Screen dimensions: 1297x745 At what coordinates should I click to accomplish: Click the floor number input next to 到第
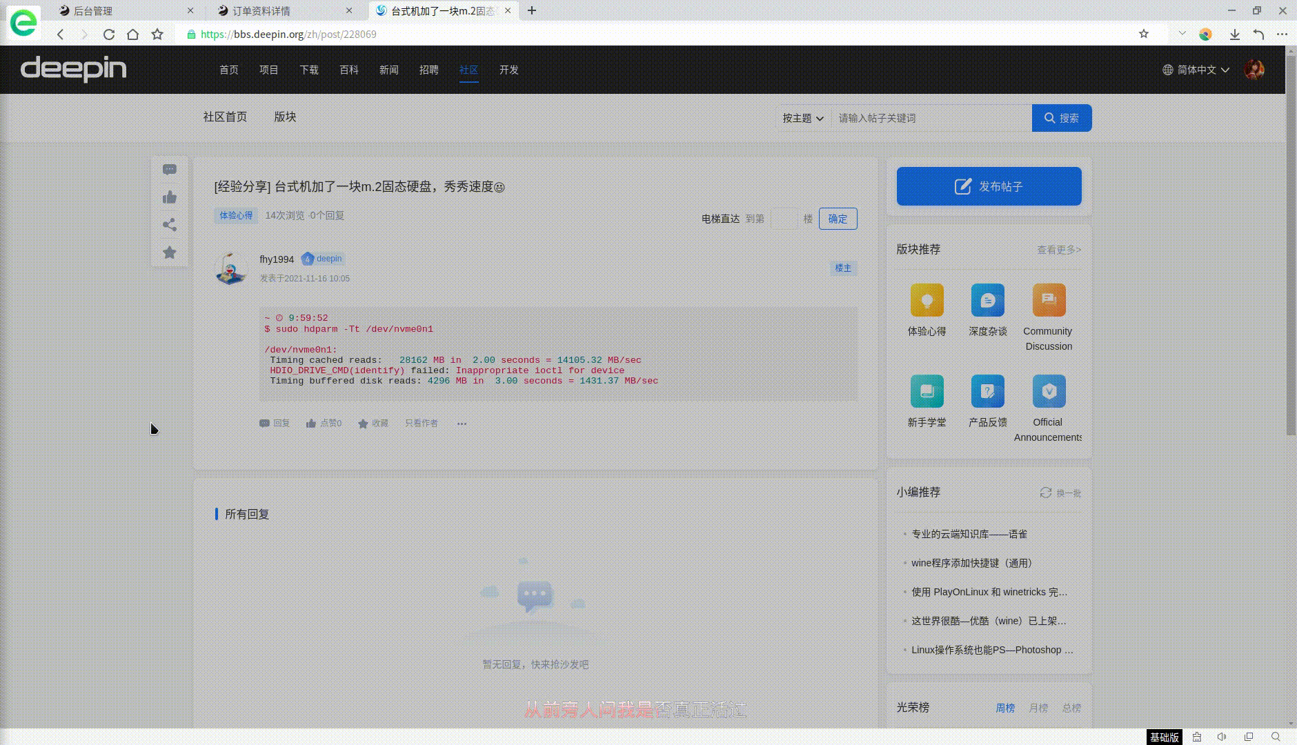point(783,219)
